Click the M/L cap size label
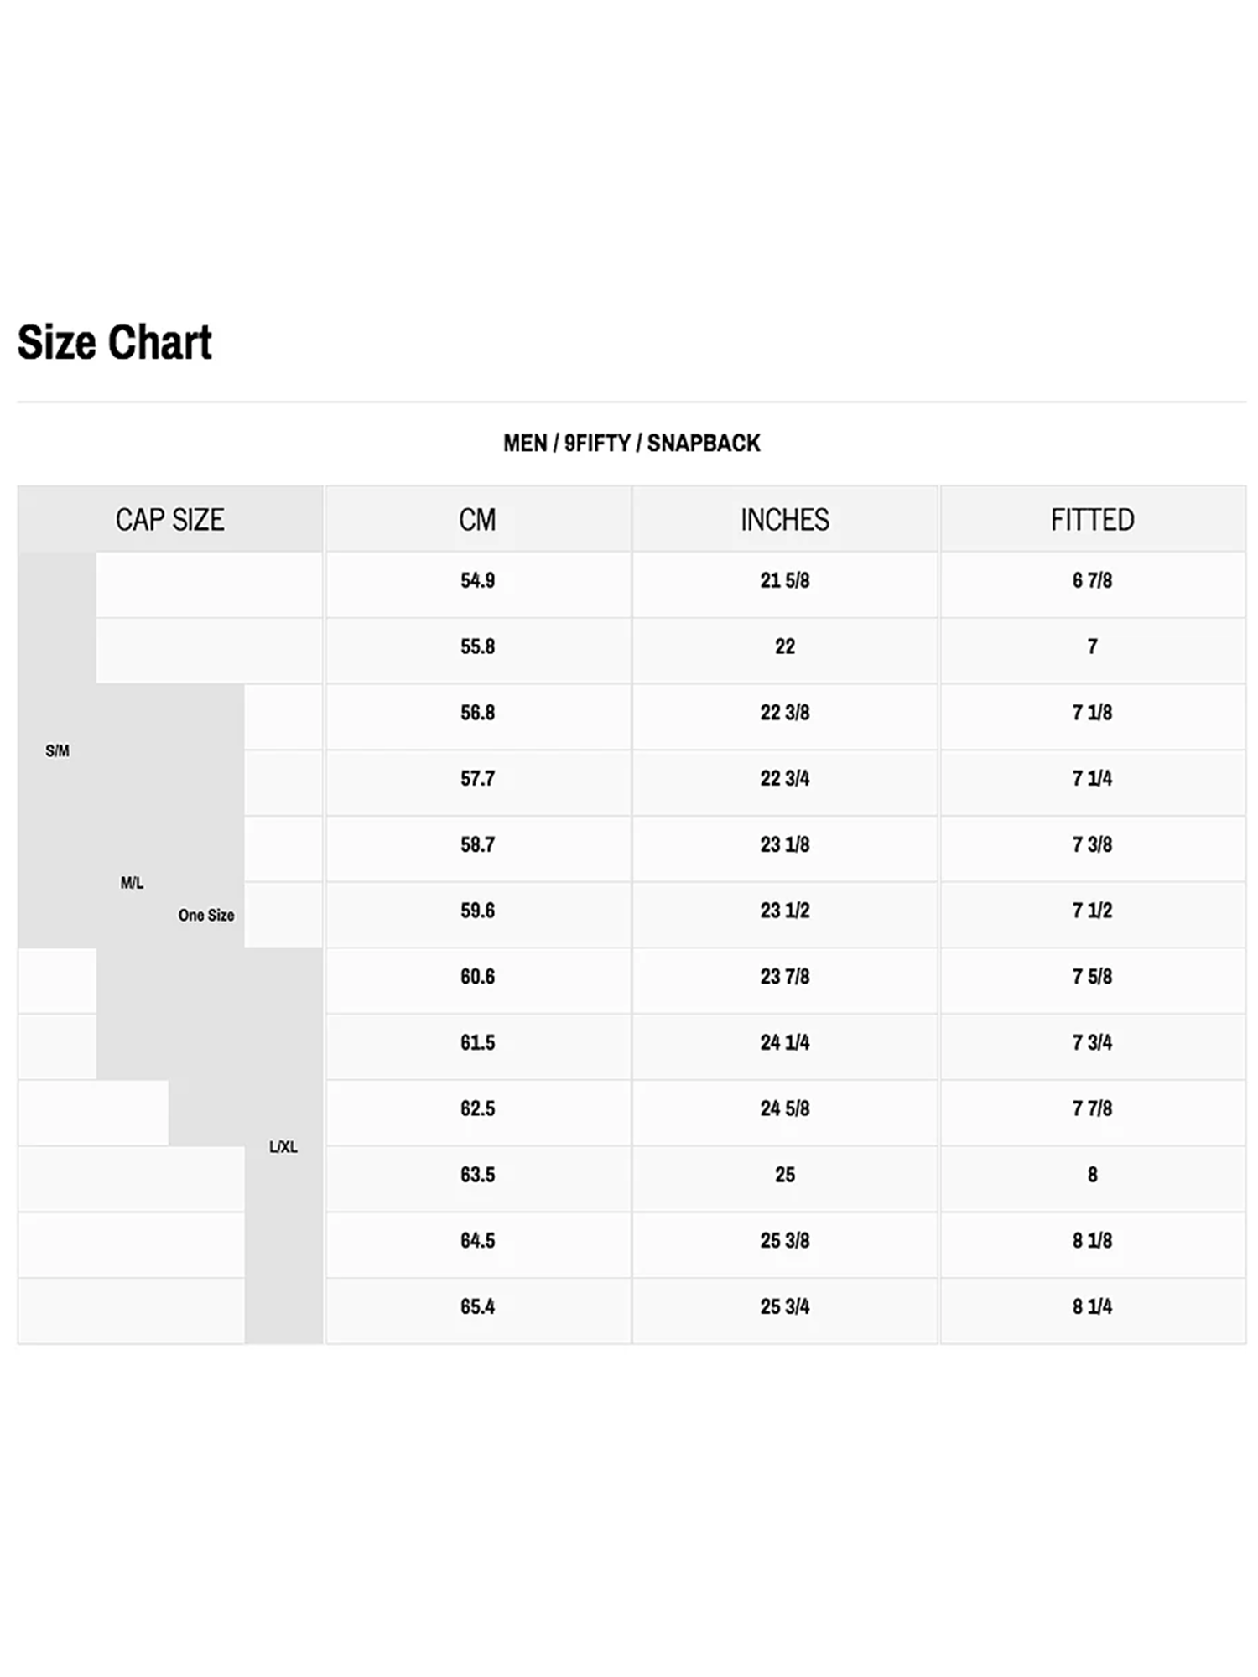 click(132, 883)
